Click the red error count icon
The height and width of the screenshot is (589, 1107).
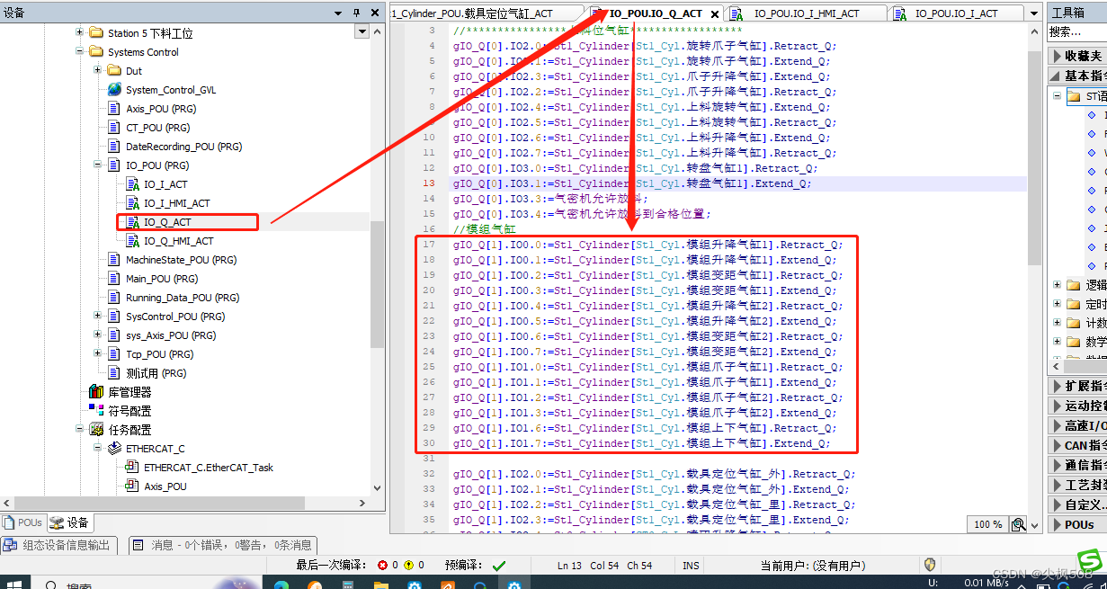click(382, 566)
